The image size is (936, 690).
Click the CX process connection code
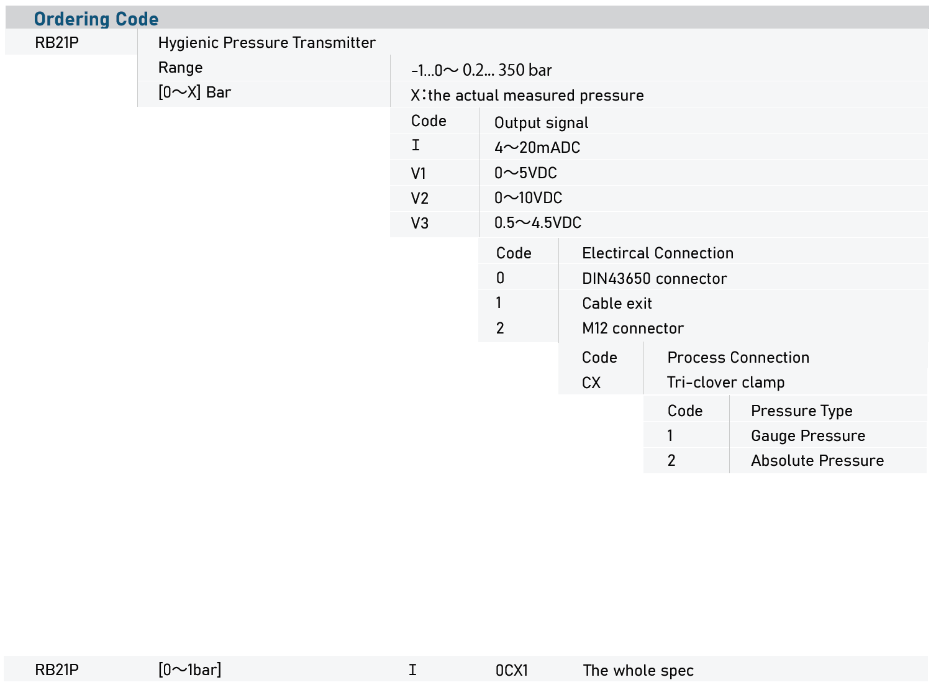[x=591, y=383]
